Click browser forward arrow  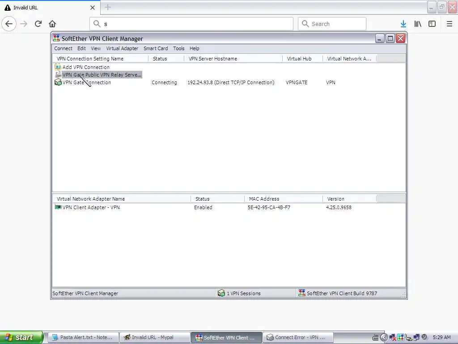(24, 24)
